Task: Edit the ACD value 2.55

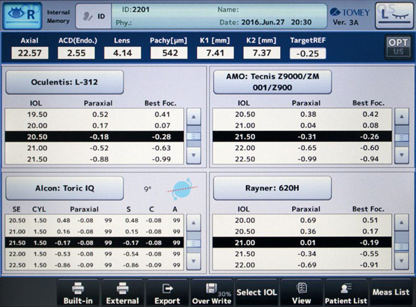Action: coord(77,53)
